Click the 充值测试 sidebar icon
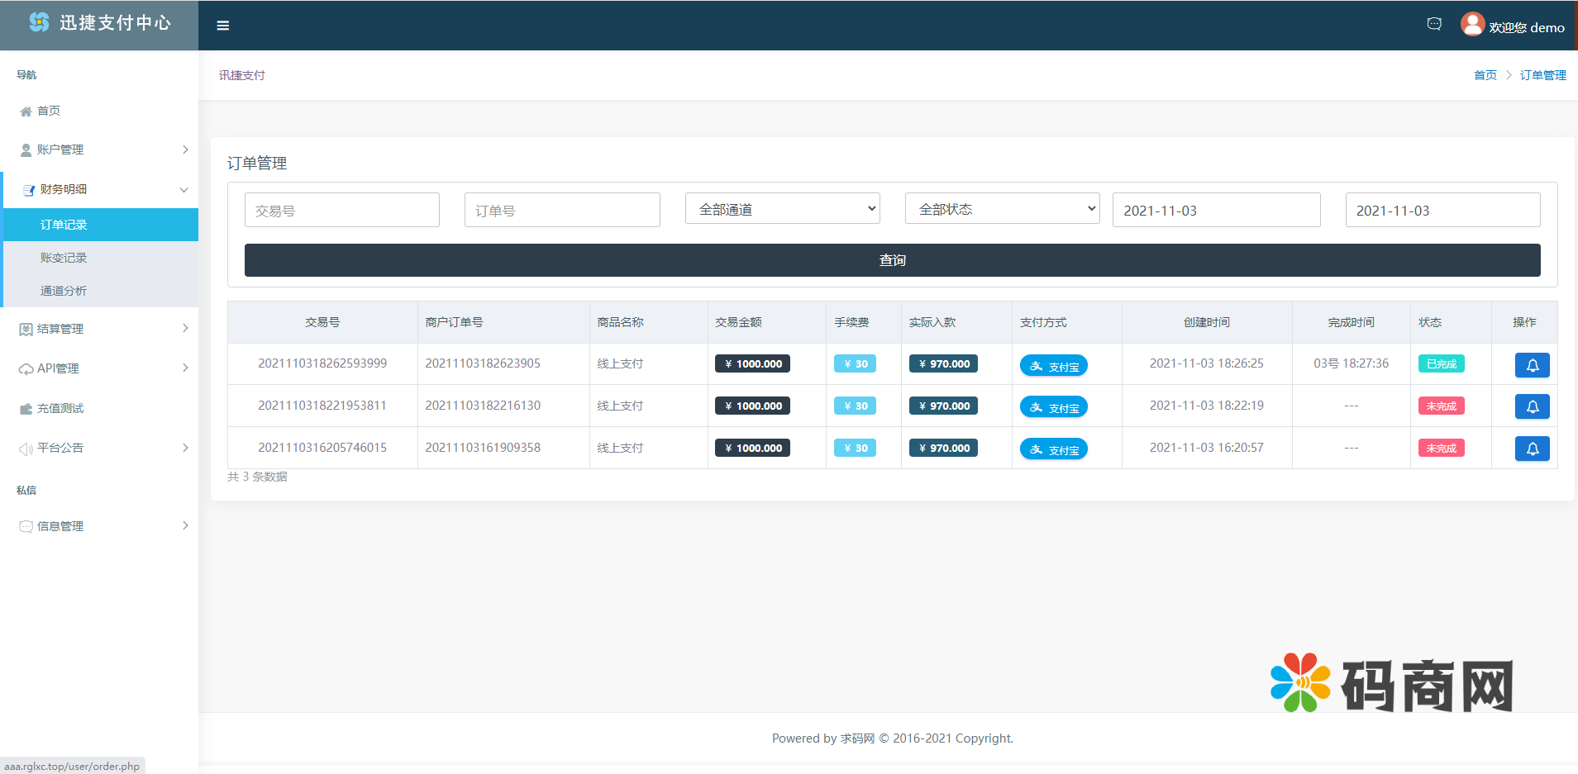This screenshot has height=774, width=1578. coord(26,409)
